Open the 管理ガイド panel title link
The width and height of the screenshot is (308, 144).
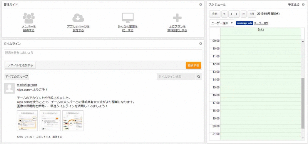(x=11, y=5)
